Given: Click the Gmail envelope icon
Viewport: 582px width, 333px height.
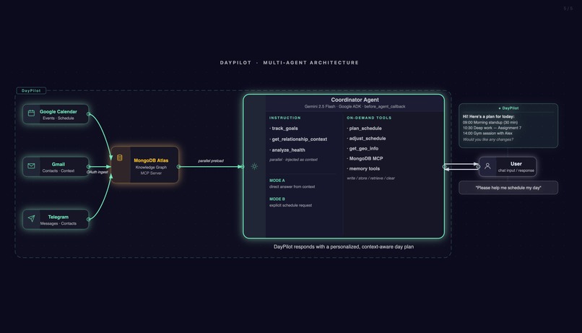Looking at the screenshot, I should click(31, 166).
